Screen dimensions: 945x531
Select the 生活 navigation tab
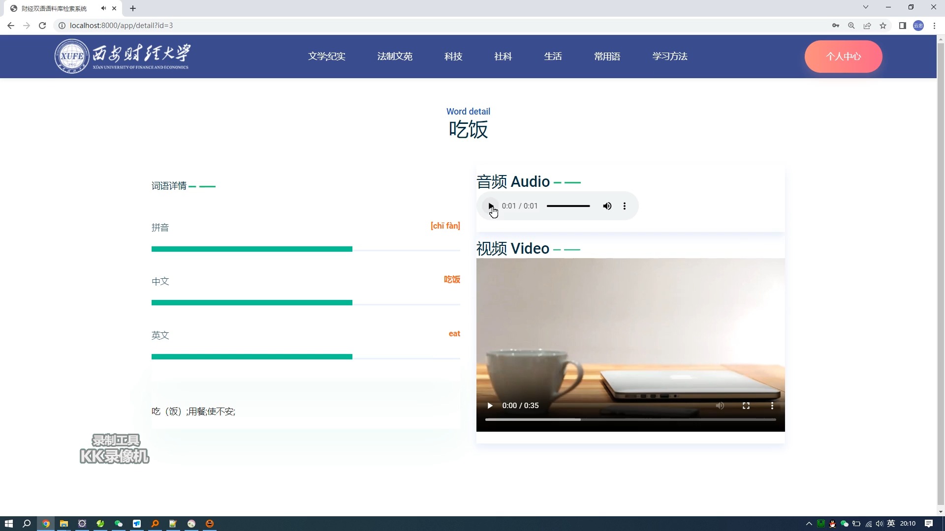(x=553, y=57)
